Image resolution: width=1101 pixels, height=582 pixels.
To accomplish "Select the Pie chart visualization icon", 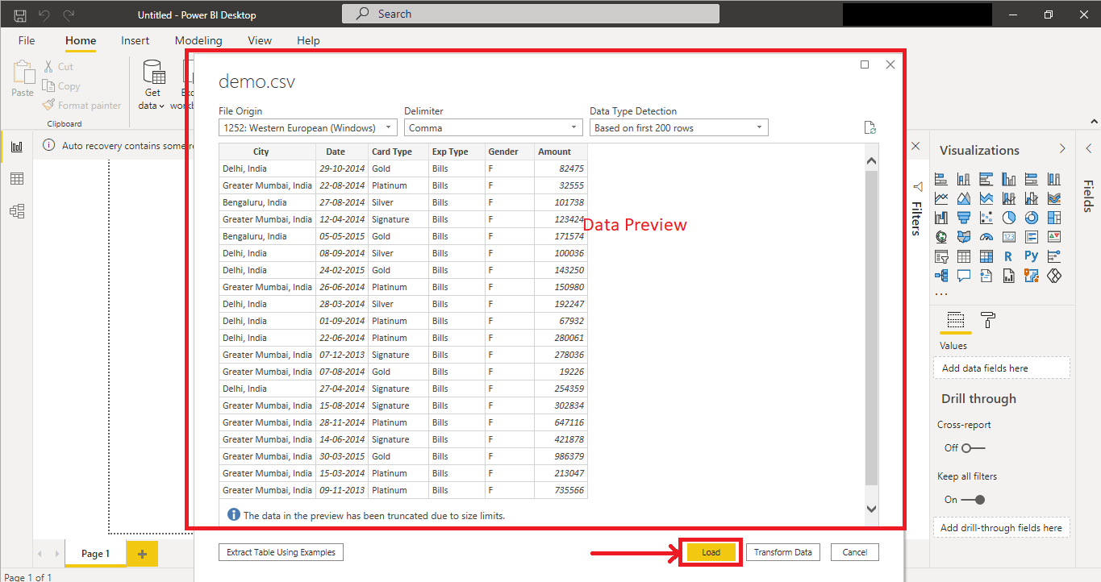I will click(x=1009, y=217).
